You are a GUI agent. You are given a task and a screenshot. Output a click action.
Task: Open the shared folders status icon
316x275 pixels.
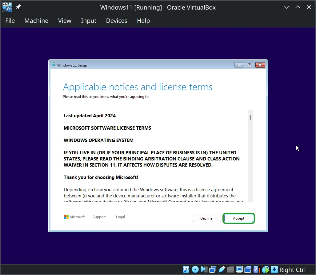(x=230, y=269)
